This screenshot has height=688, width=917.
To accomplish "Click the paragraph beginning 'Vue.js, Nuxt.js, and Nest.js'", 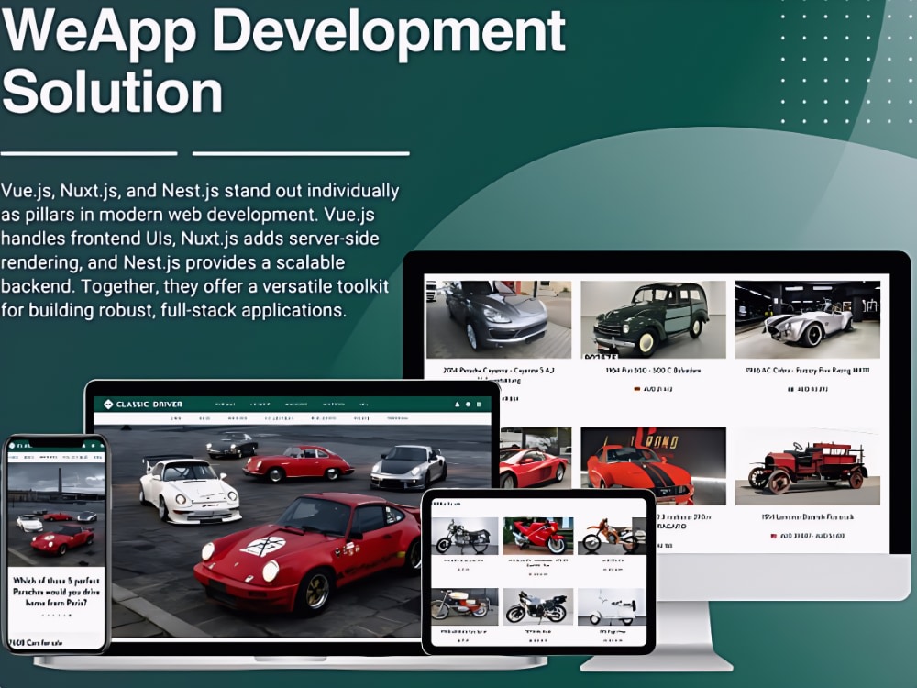I will pos(200,250).
